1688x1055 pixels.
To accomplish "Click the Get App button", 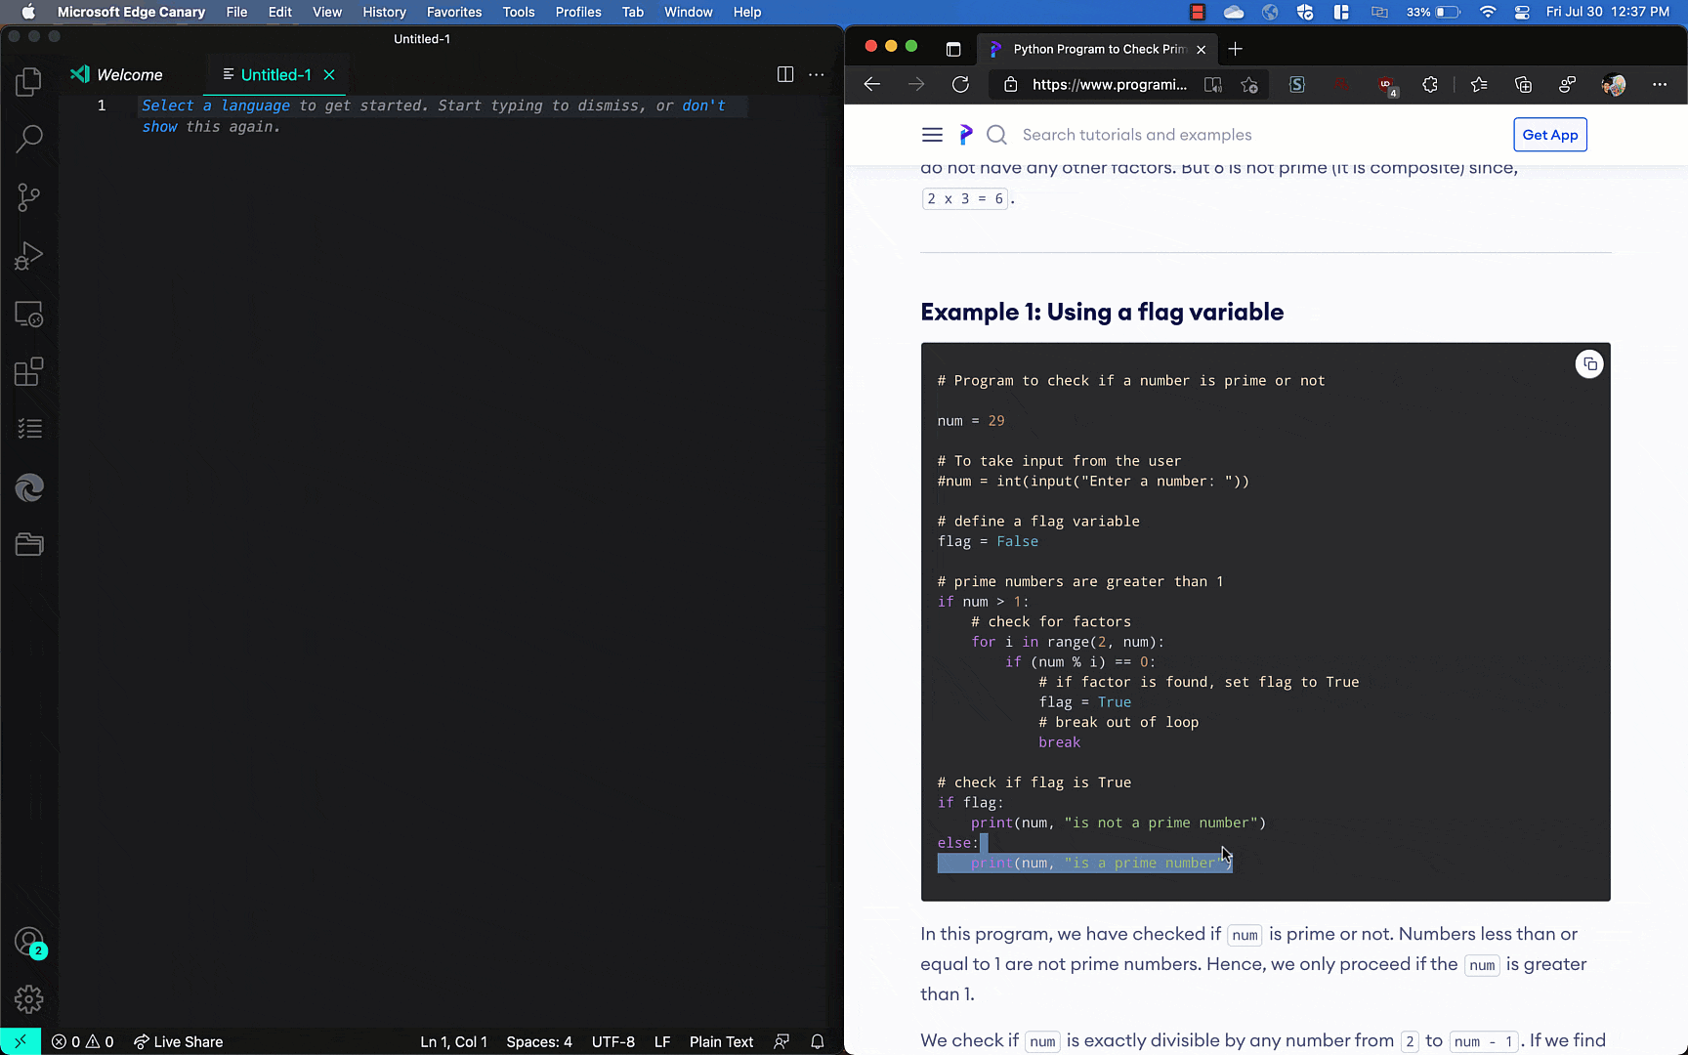I will (x=1549, y=134).
